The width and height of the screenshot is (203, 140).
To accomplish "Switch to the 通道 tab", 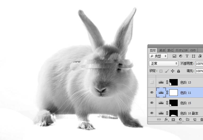I will (162, 50).
